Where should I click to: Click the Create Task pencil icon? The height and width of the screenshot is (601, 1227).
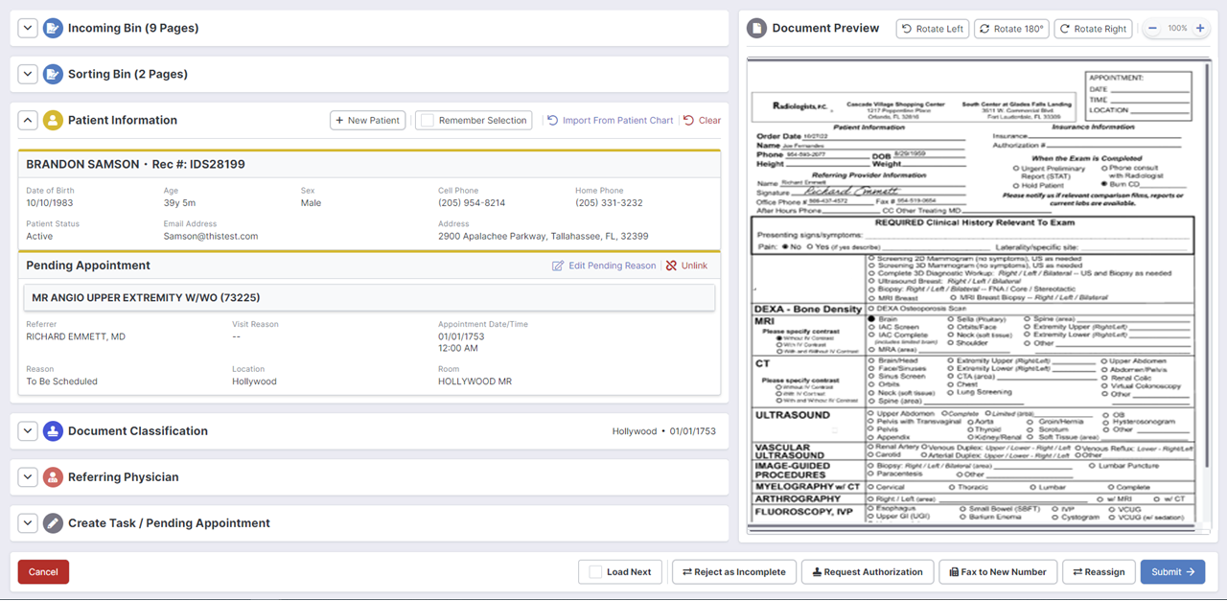click(53, 523)
